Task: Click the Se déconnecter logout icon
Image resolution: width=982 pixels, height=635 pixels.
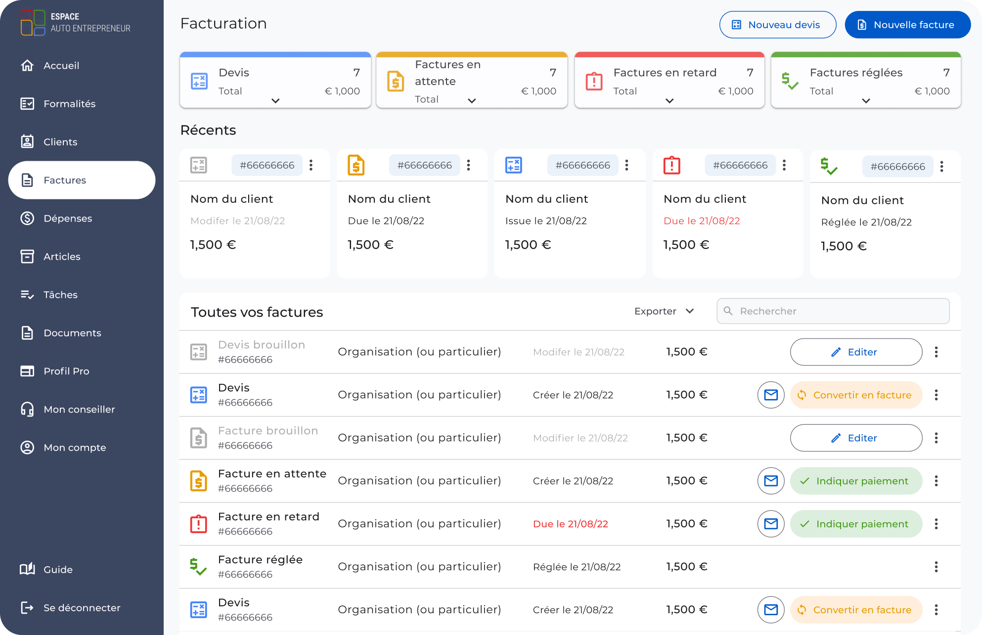Action: (27, 607)
